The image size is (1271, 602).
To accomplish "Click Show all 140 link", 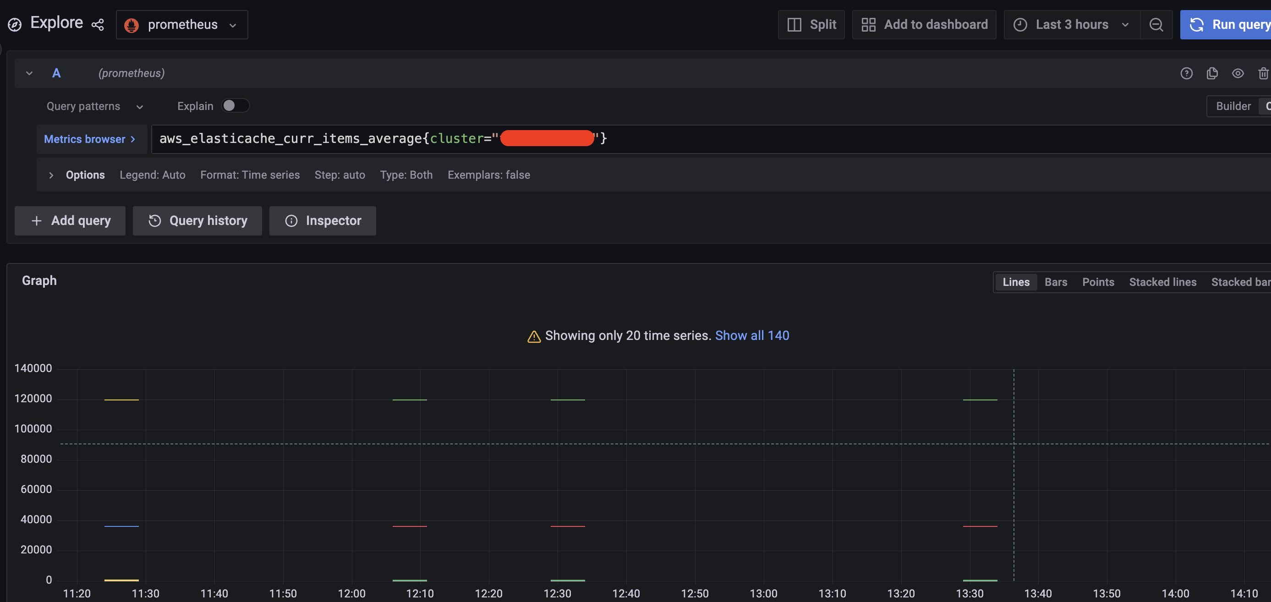I will point(752,335).
